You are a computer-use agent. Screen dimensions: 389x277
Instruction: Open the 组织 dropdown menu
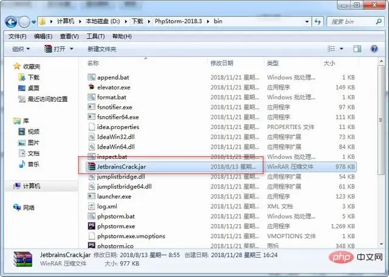pyautogui.click(x=21, y=49)
